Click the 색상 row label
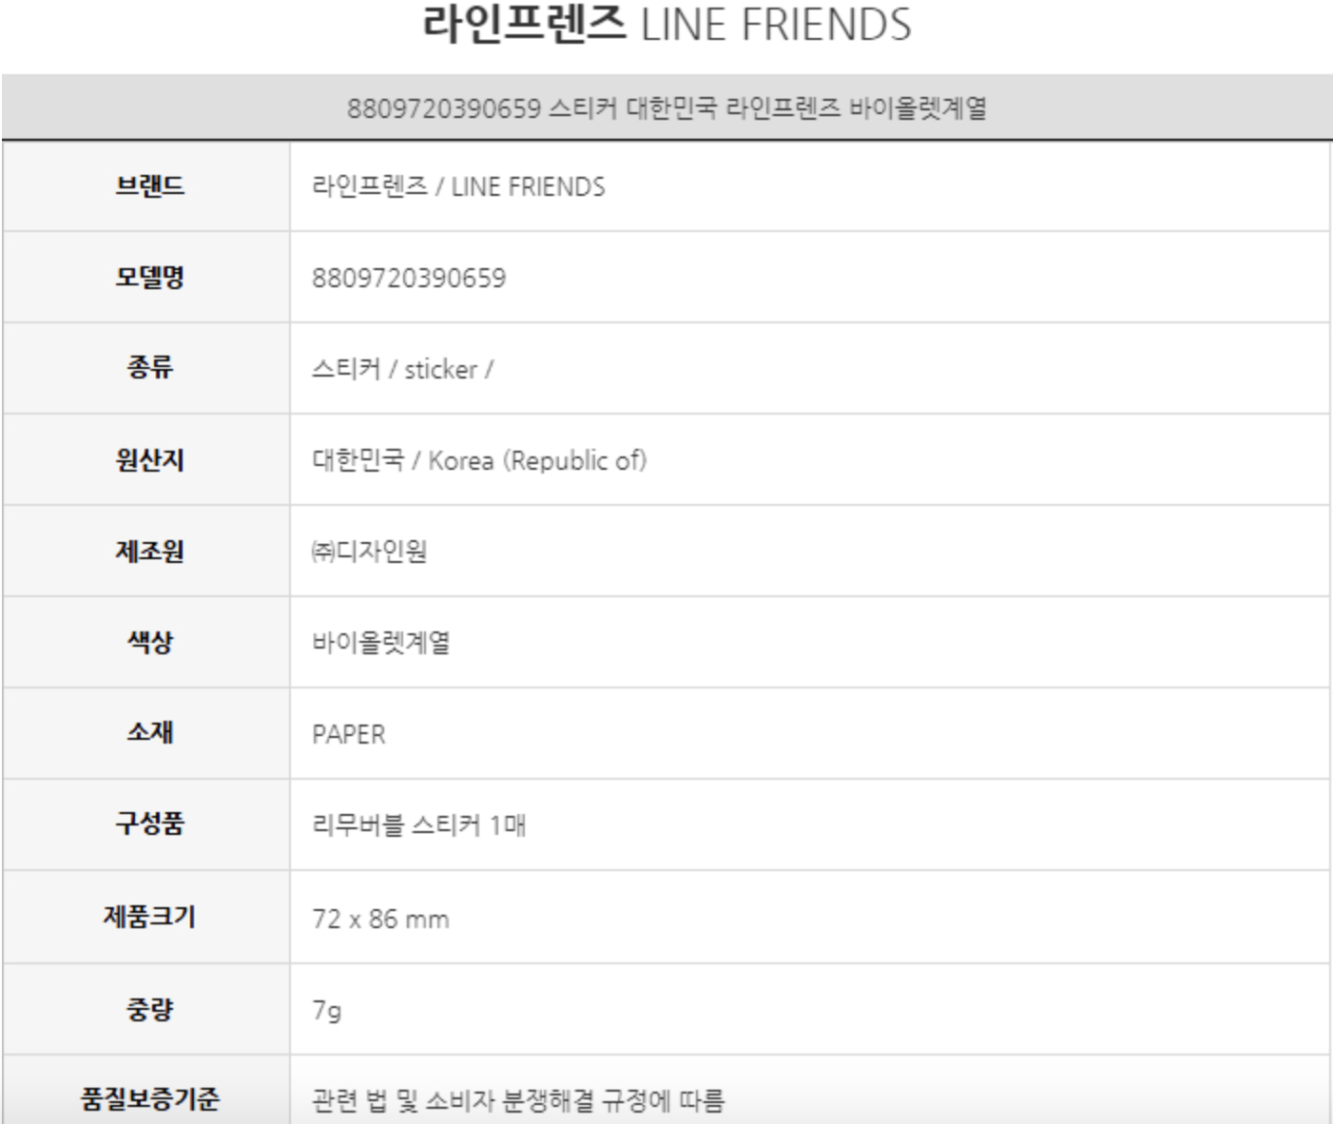This screenshot has width=1333, height=1124. pos(149,642)
